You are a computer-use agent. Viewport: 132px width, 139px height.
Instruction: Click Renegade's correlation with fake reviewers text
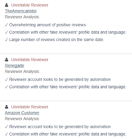coord(68,87)
